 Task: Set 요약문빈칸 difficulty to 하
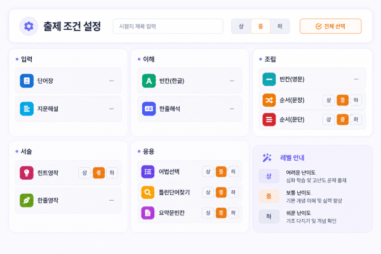pyautogui.click(x=233, y=213)
